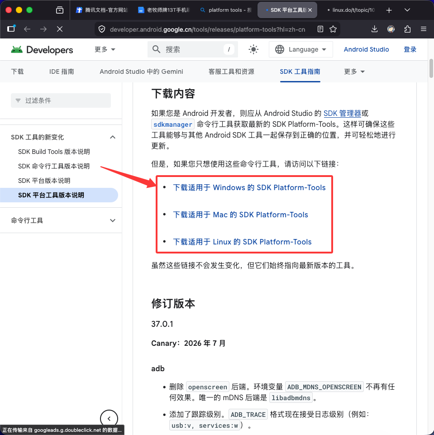Toggle the browser sidebar icon
The height and width of the screenshot is (435, 434).
[11, 29]
